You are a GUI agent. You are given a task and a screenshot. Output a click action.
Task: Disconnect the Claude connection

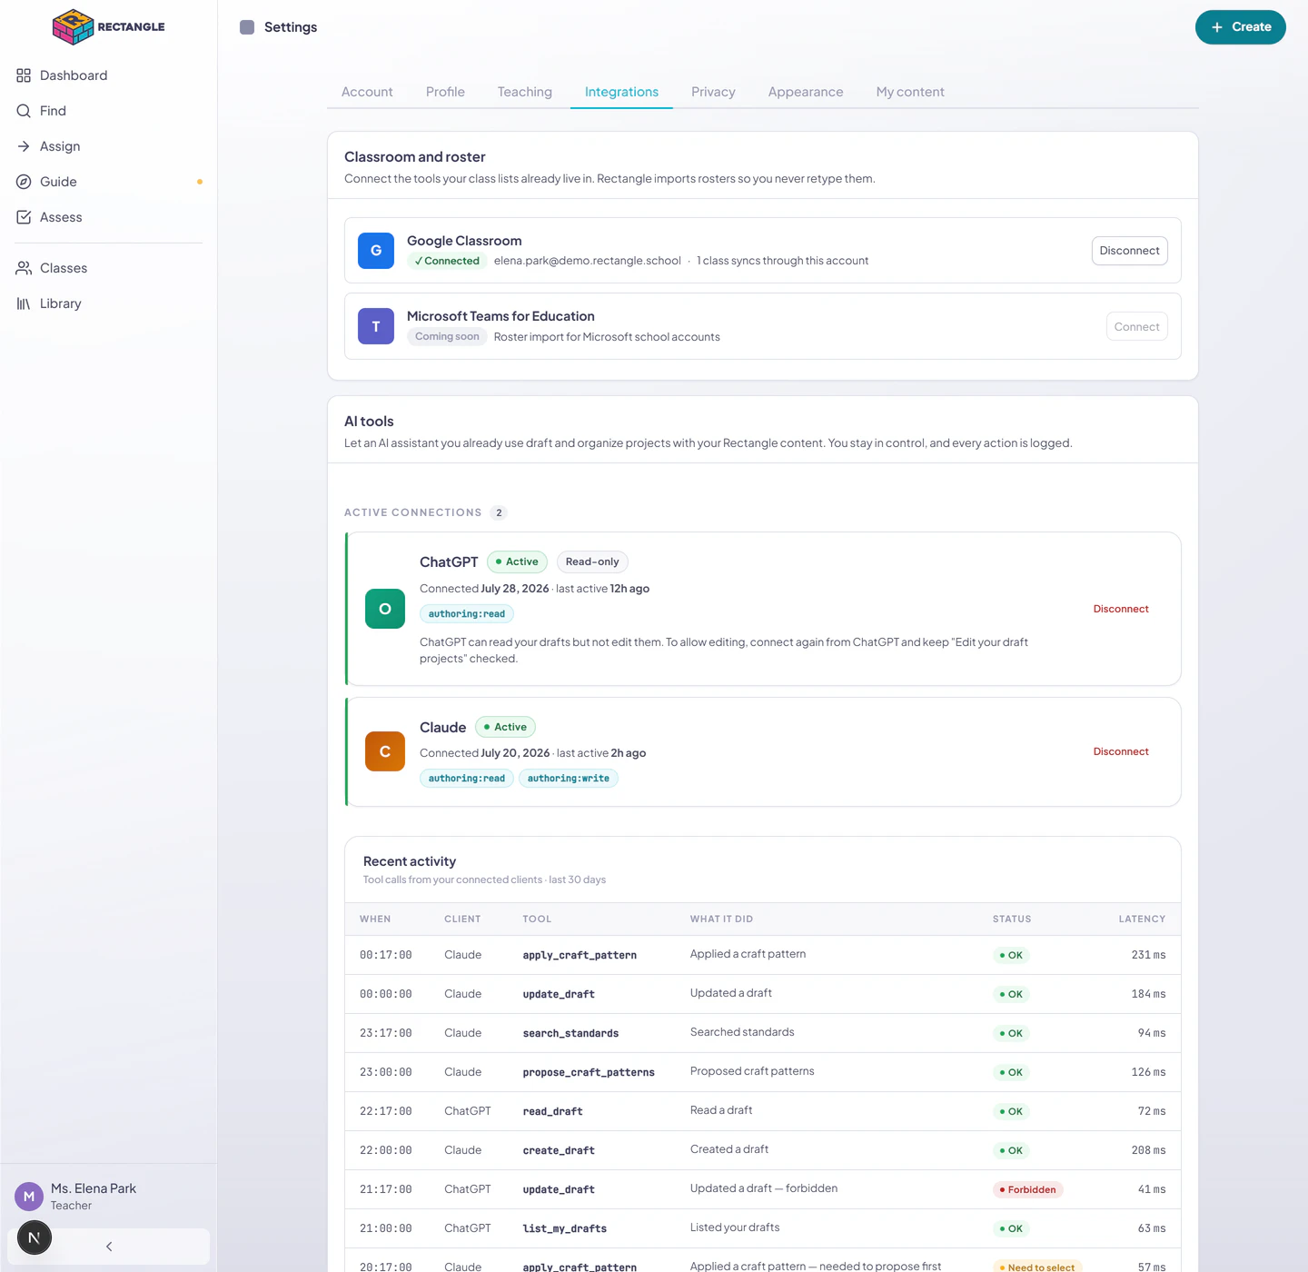coord(1121,751)
